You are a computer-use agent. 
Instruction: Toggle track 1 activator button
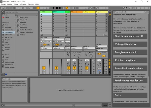click(44, 68)
